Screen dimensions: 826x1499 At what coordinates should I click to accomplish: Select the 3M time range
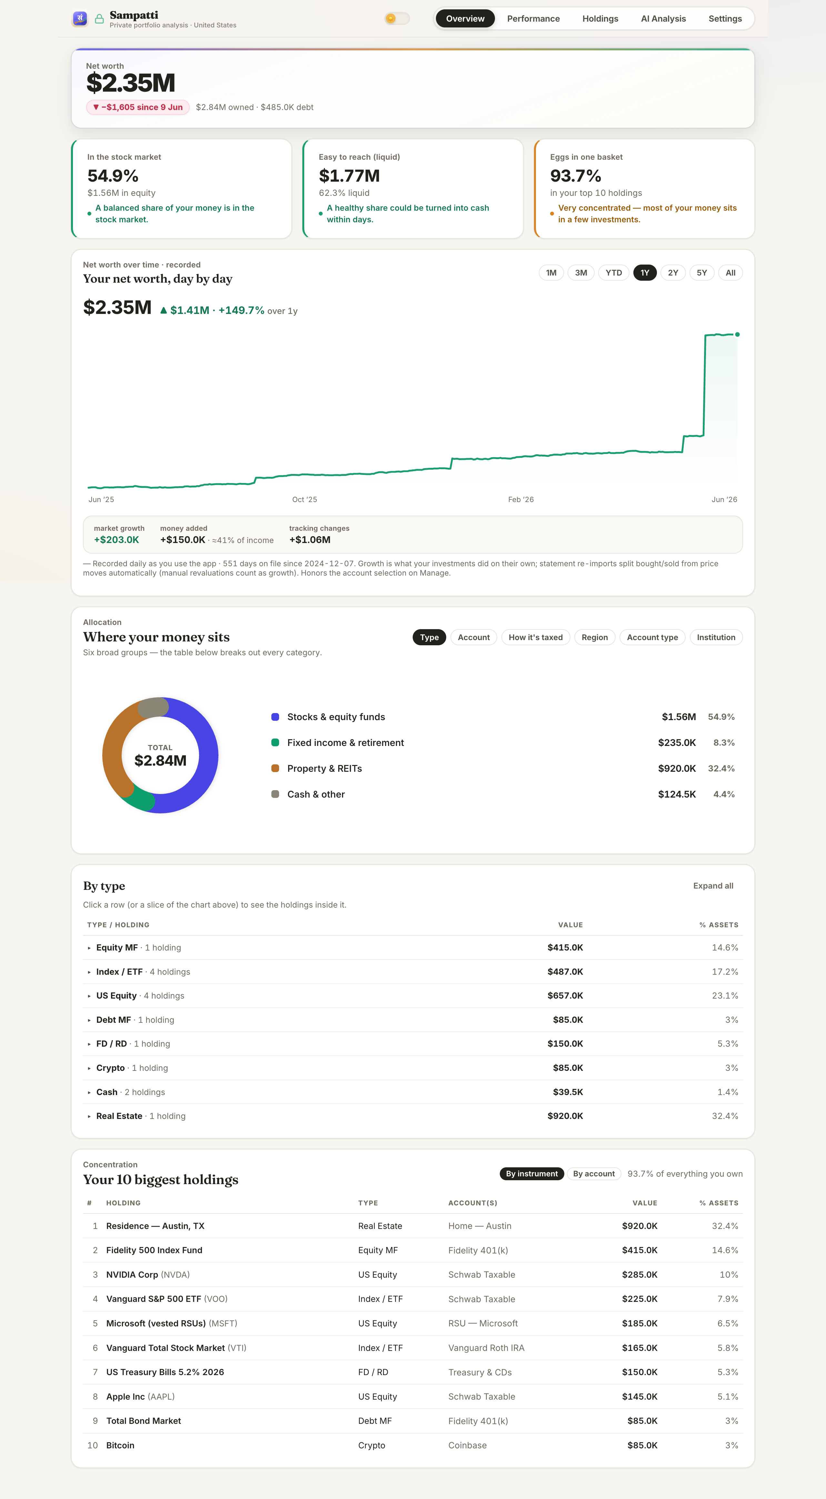point(581,273)
